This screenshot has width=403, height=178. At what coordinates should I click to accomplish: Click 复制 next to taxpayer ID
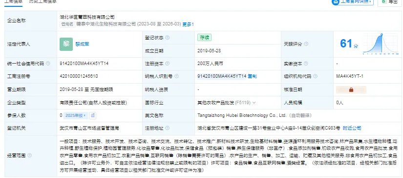pos(252,76)
